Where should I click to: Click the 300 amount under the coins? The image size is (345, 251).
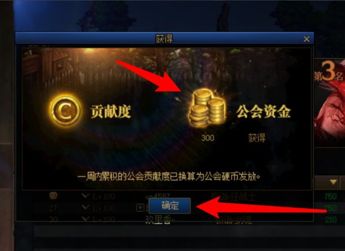[x=207, y=138]
